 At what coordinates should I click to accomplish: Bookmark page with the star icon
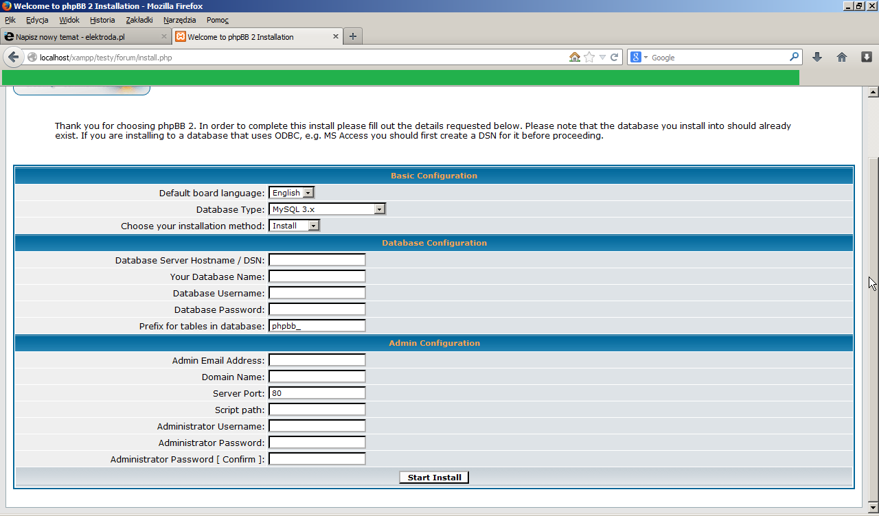click(x=589, y=57)
